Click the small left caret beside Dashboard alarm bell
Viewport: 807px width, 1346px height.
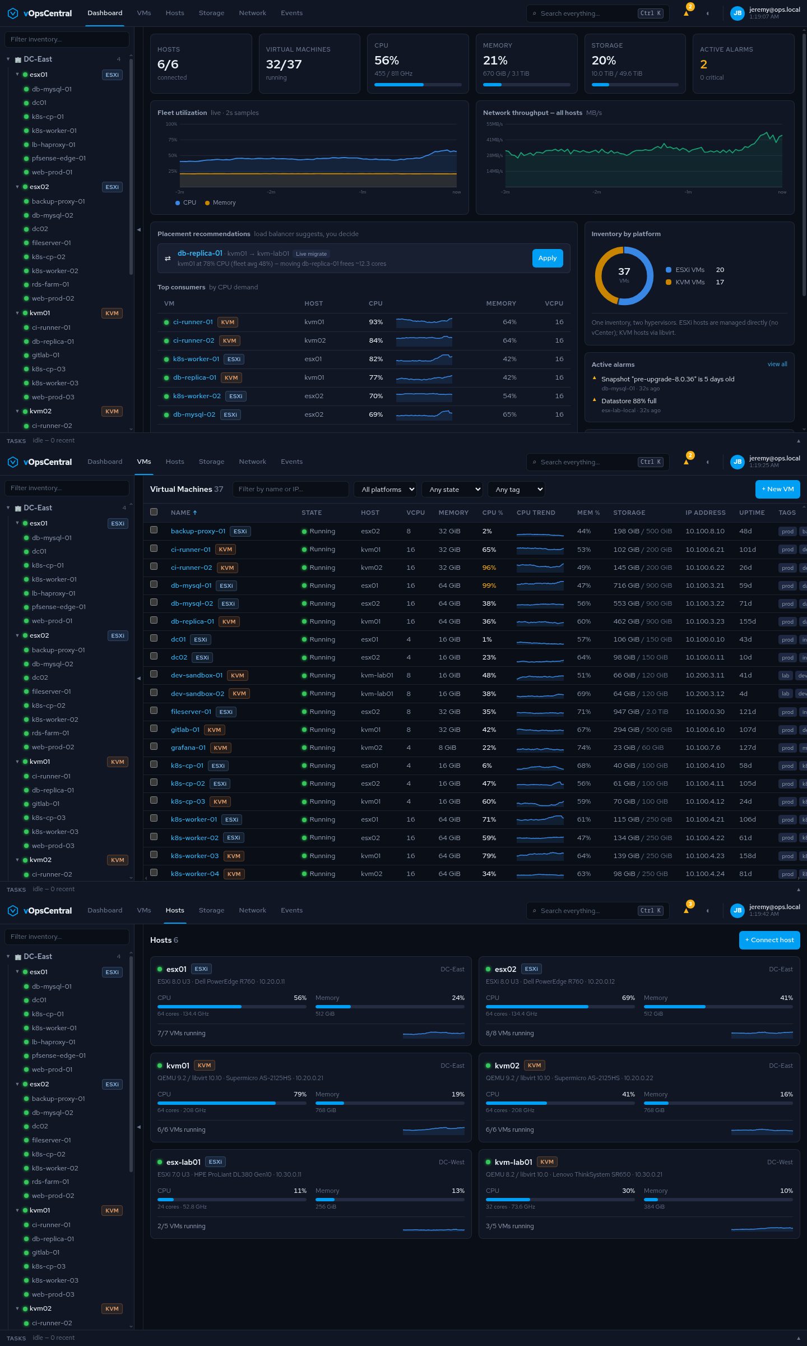707,13
